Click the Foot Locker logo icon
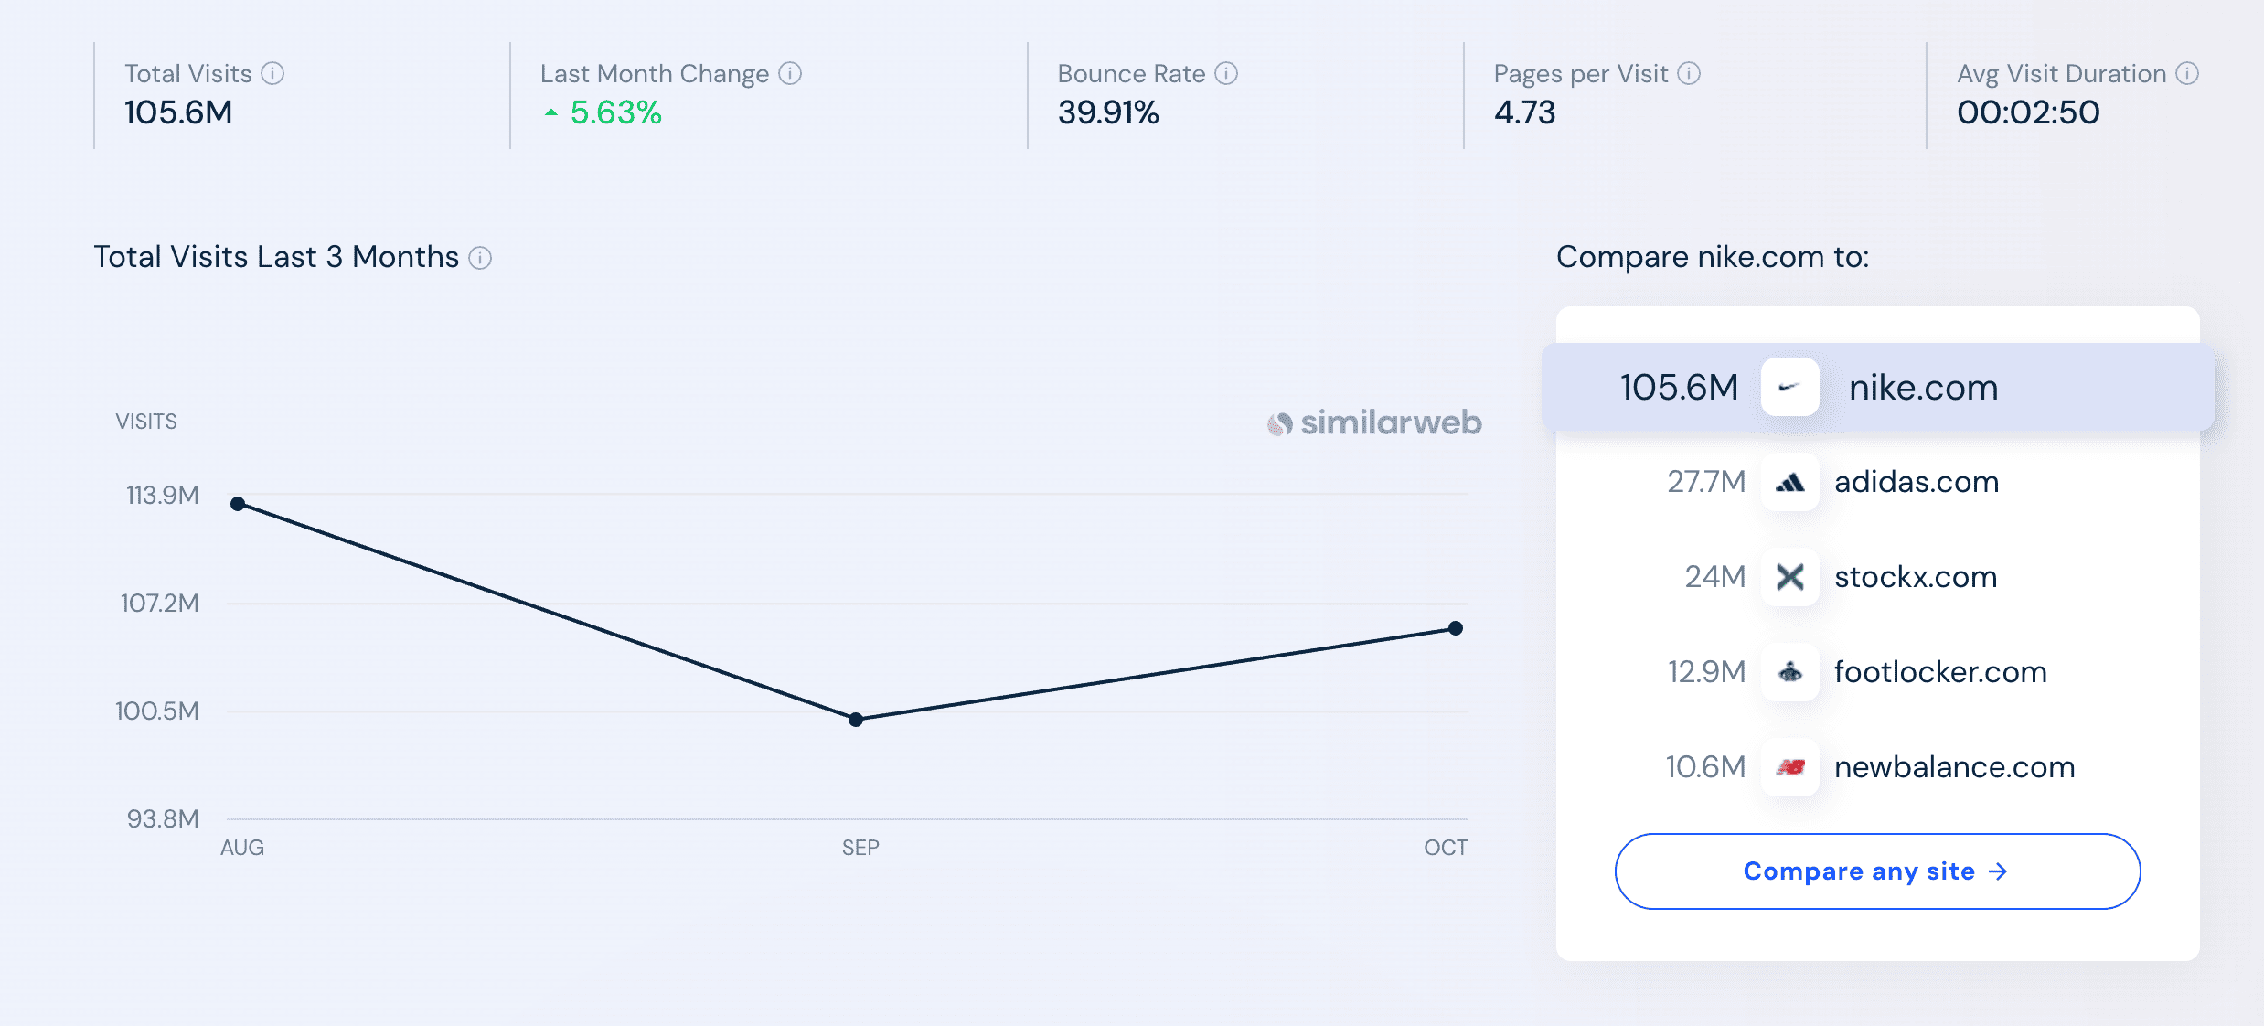This screenshot has width=2264, height=1026. tap(1789, 673)
